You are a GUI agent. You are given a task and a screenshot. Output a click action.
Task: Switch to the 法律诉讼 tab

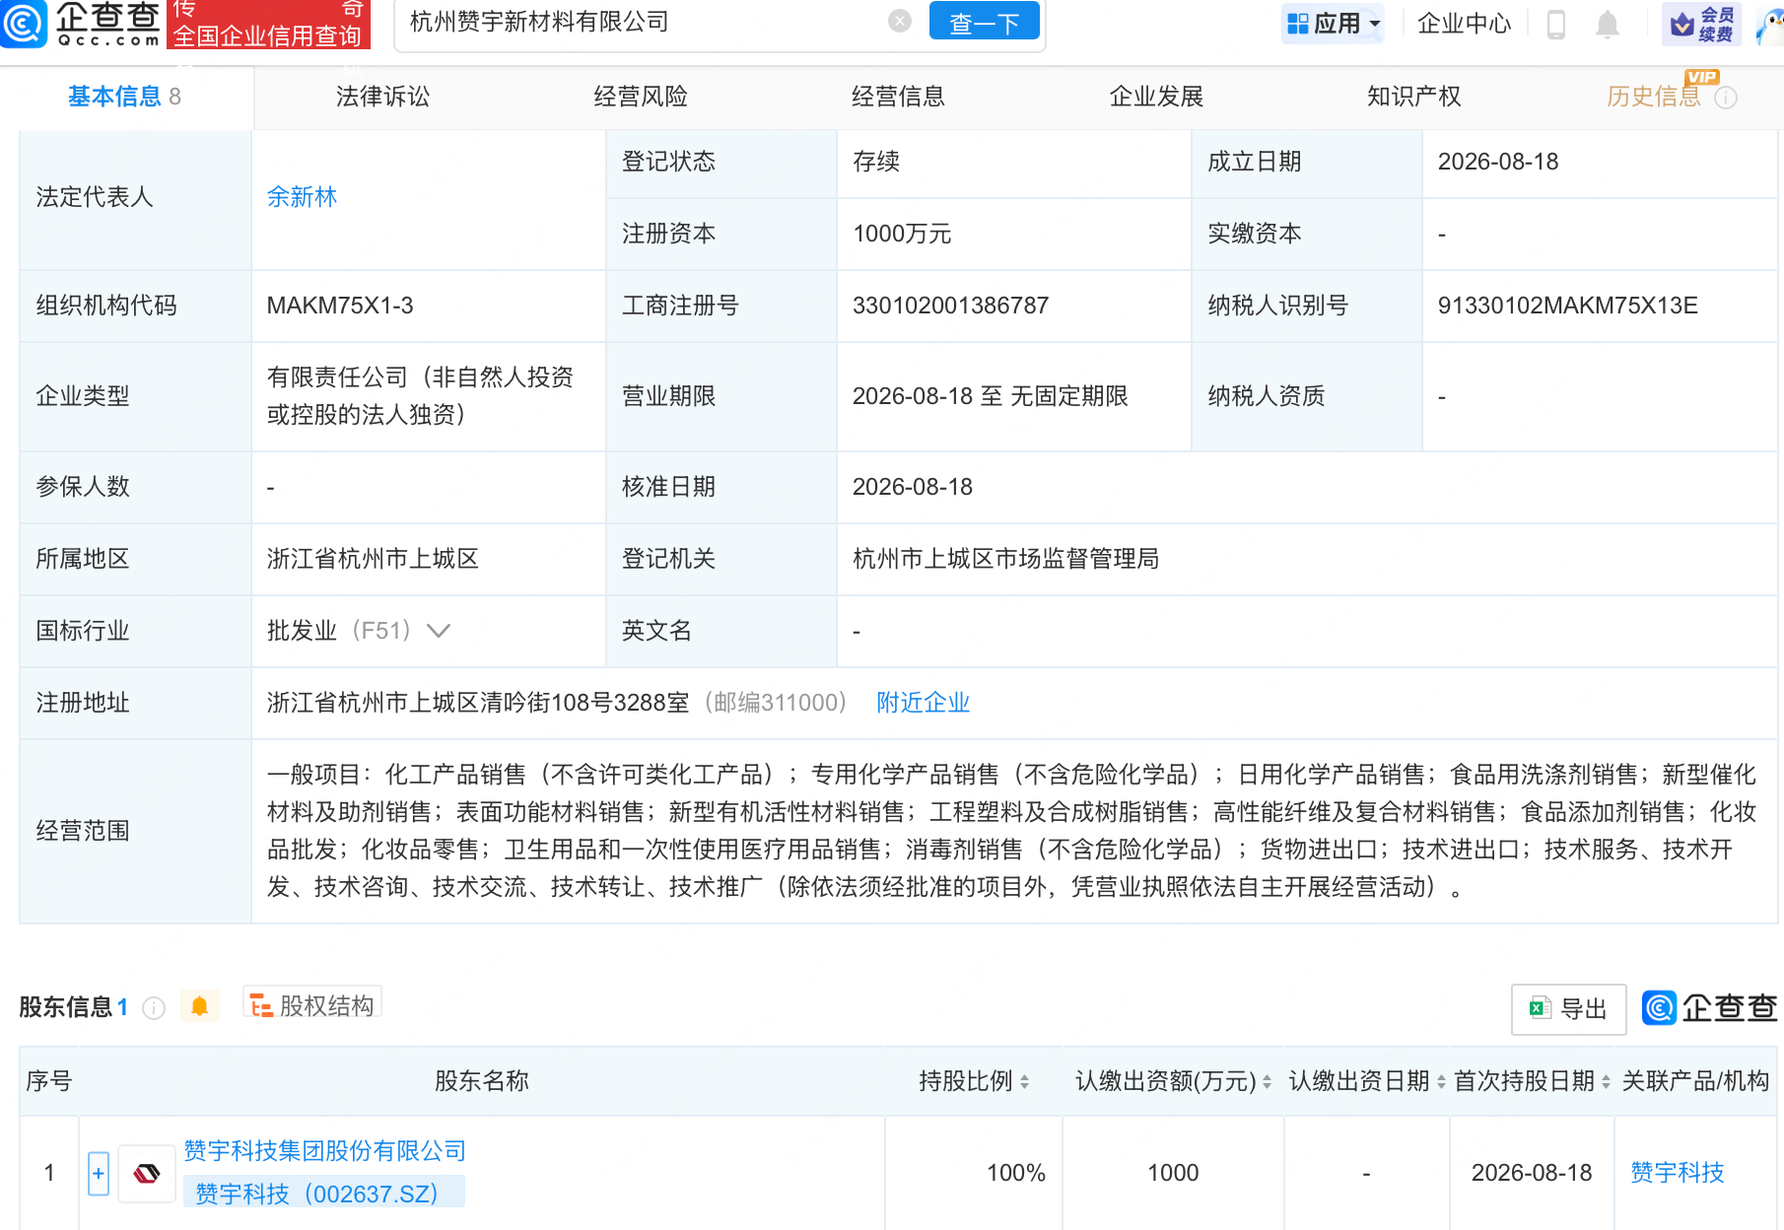point(382,97)
